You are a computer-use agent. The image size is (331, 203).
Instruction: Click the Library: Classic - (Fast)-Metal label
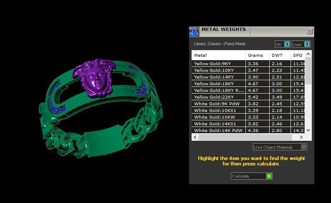[x=220, y=44]
